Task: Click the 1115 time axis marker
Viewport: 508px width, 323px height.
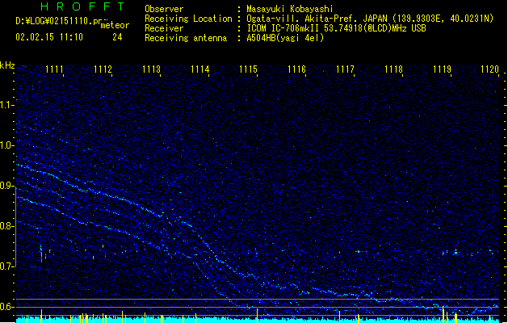Action: [x=248, y=69]
